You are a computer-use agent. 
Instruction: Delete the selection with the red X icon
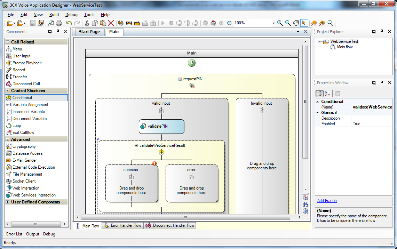pos(111,23)
